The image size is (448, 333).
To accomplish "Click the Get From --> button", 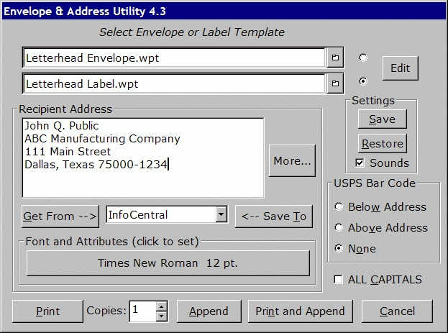I will [x=60, y=216].
